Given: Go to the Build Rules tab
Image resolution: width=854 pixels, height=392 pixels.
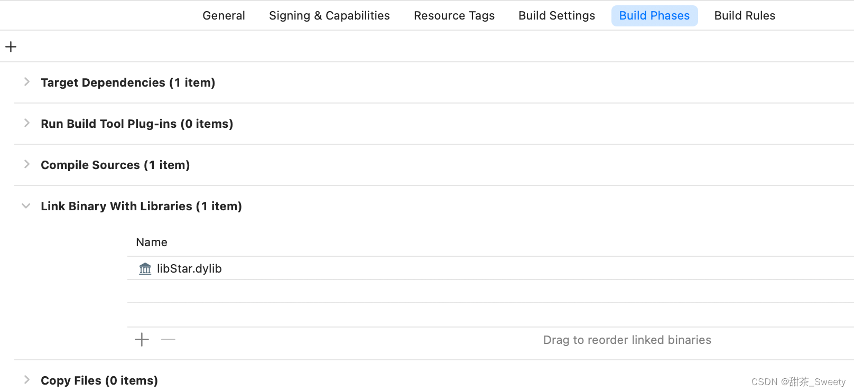Looking at the screenshot, I should click(x=744, y=16).
